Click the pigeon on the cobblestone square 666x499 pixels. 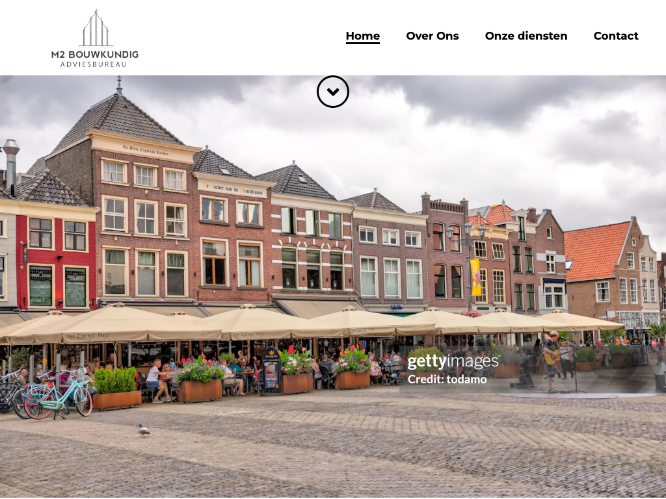143,429
